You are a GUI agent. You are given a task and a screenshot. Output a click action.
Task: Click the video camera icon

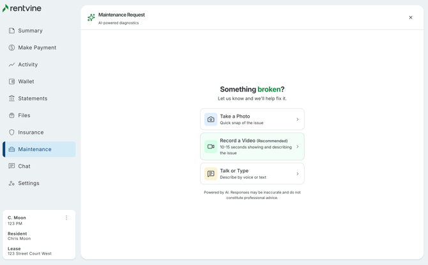211,147
